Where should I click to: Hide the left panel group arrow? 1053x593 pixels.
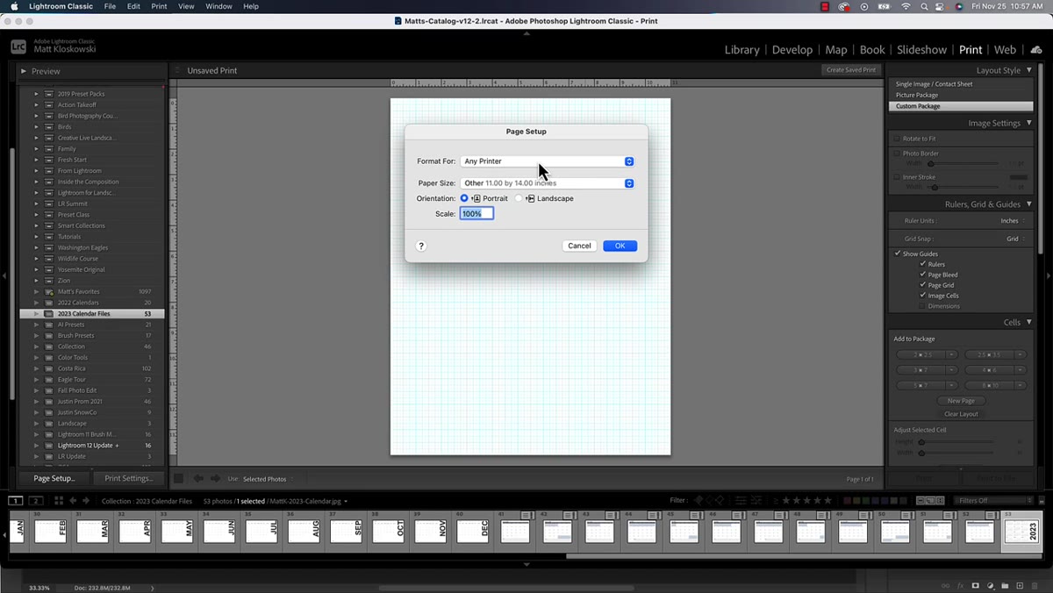click(x=4, y=275)
